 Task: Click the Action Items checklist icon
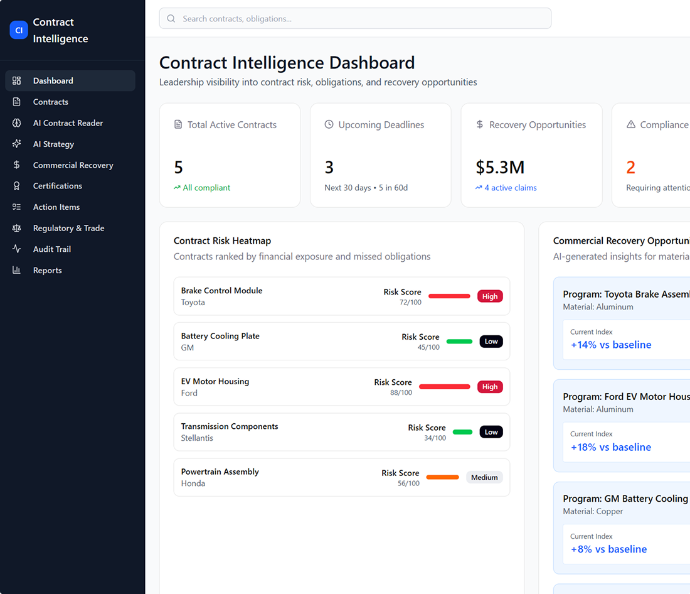point(17,207)
